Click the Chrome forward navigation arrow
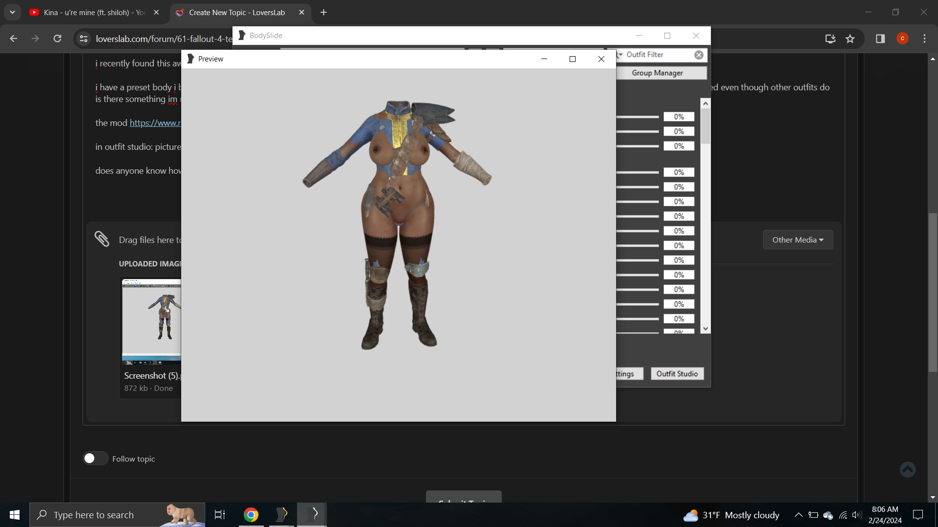This screenshot has width=938, height=527. [x=35, y=39]
